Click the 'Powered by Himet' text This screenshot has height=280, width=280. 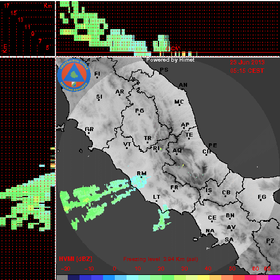point(170,60)
